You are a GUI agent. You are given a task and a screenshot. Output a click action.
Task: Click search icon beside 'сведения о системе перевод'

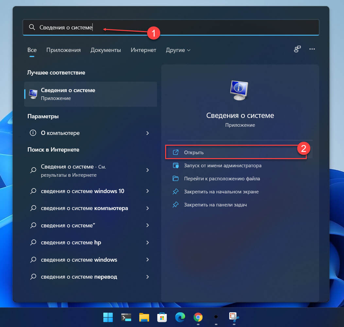pos(33,277)
